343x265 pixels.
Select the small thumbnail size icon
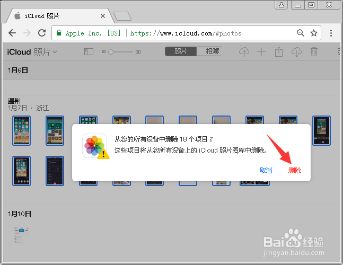point(104,52)
